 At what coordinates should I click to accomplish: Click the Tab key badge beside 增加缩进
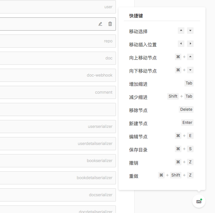(x=189, y=83)
